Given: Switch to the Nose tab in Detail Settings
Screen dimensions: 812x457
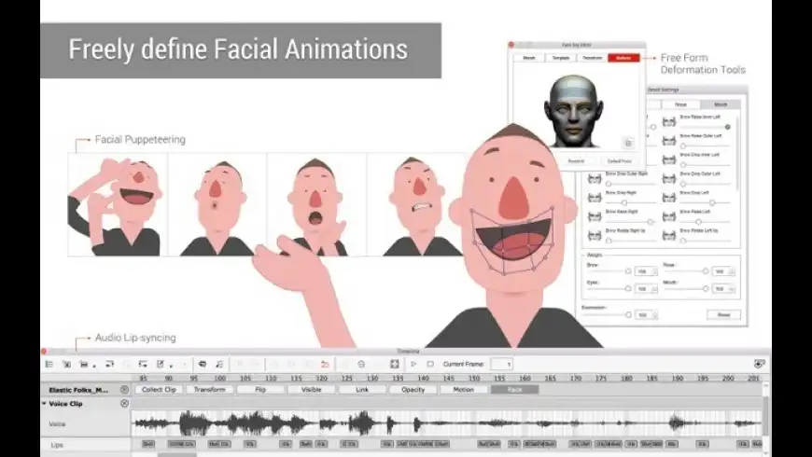Looking at the screenshot, I should (680, 104).
